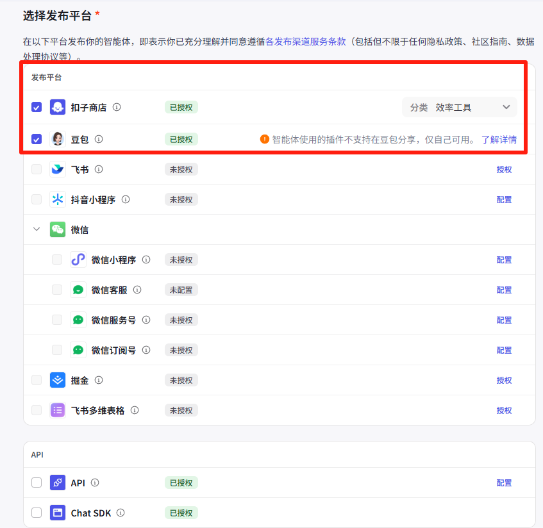Enable the 飞书 publishing checkbox
This screenshot has height=528, width=543.
point(37,169)
